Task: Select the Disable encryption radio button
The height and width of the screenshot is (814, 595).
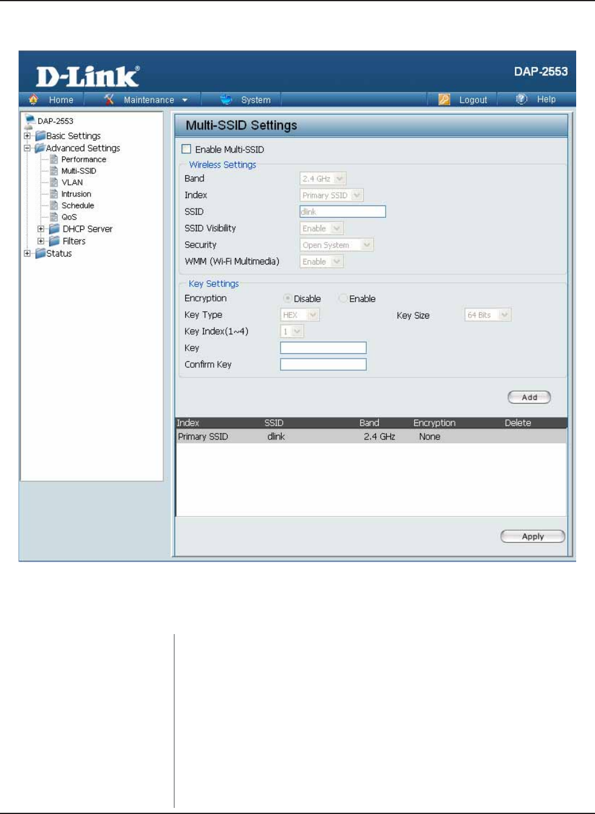Action: (x=287, y=298)
